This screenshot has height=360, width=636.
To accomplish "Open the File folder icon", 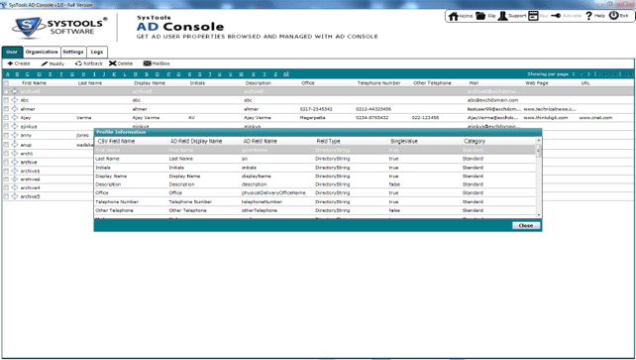I will point(480,16).
